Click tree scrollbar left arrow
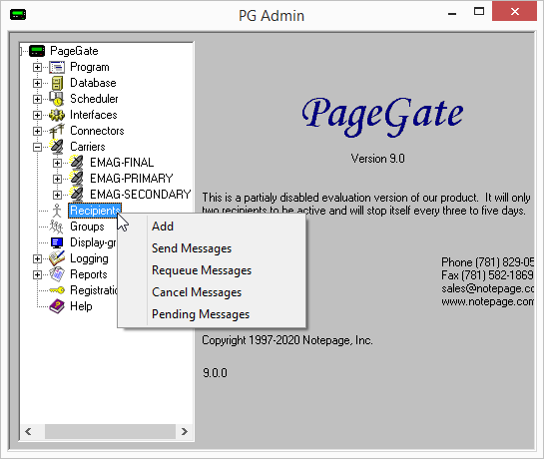544x459 pixels. point(29,432)
